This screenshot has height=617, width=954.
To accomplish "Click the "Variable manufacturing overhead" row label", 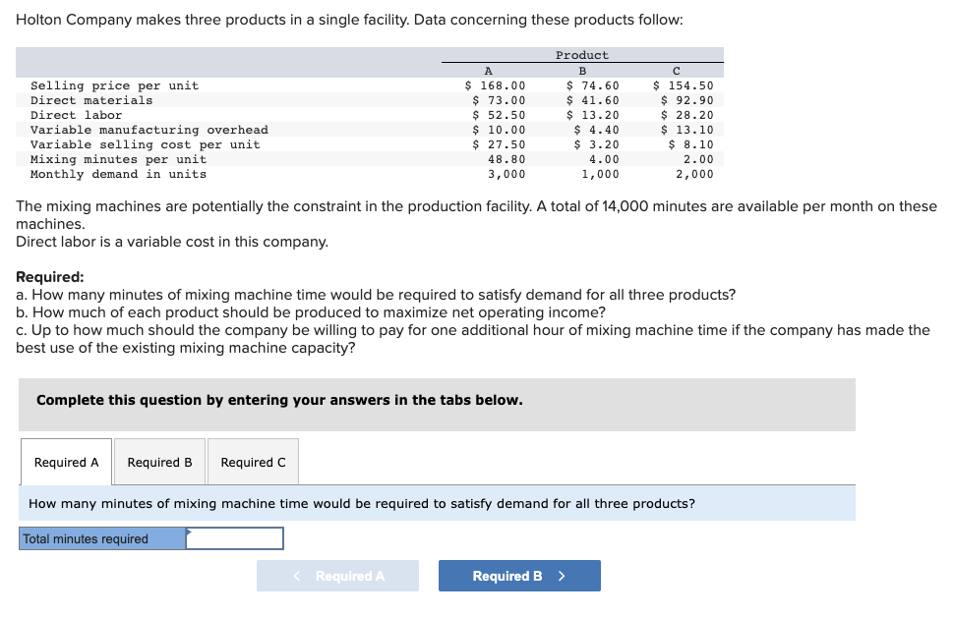I will (149, 130).
